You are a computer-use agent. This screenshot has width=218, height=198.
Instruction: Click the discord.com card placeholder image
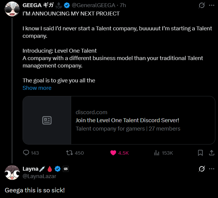click(x=47, y=120)
